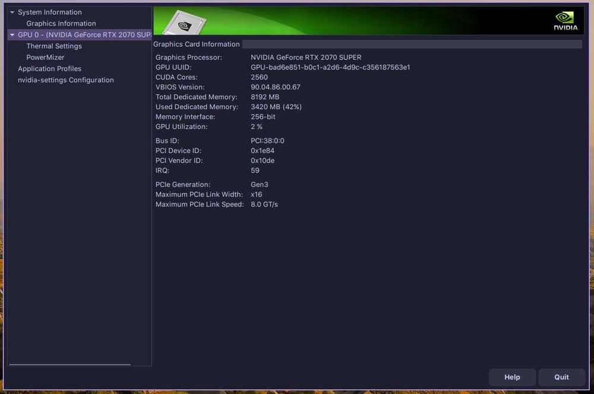The width and height of the screenshot is (594, 394).
Task: Click VBIOS Version value 90.04.86.00.67
Action: pos(276,87)
